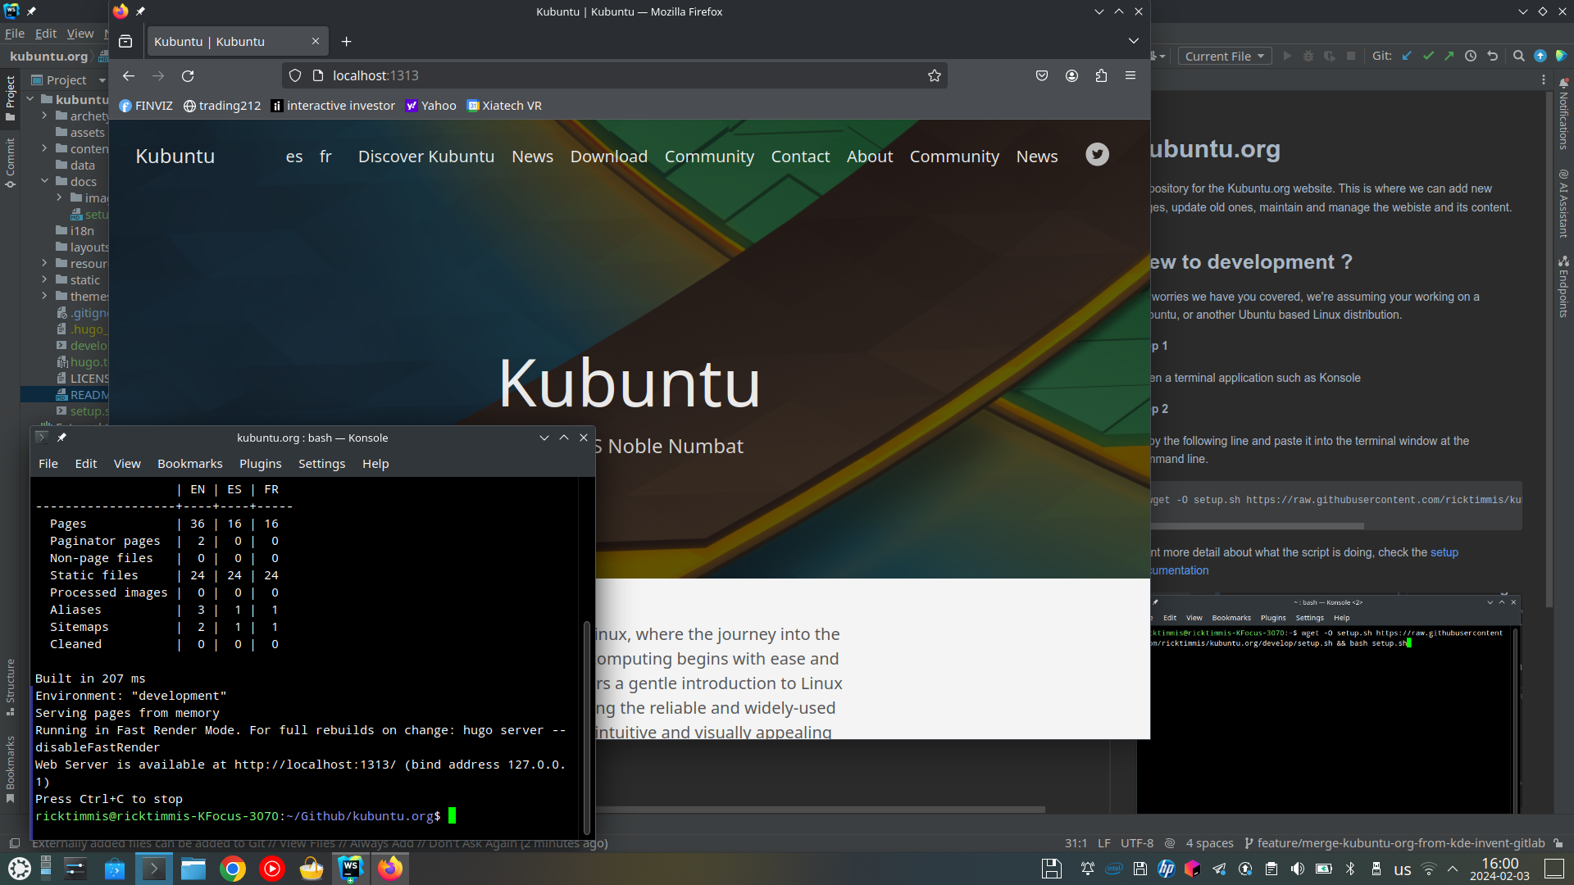Open clipboard tray icon
The height and width of the screenshot is (885, 1574).
tap(1271, 869)
